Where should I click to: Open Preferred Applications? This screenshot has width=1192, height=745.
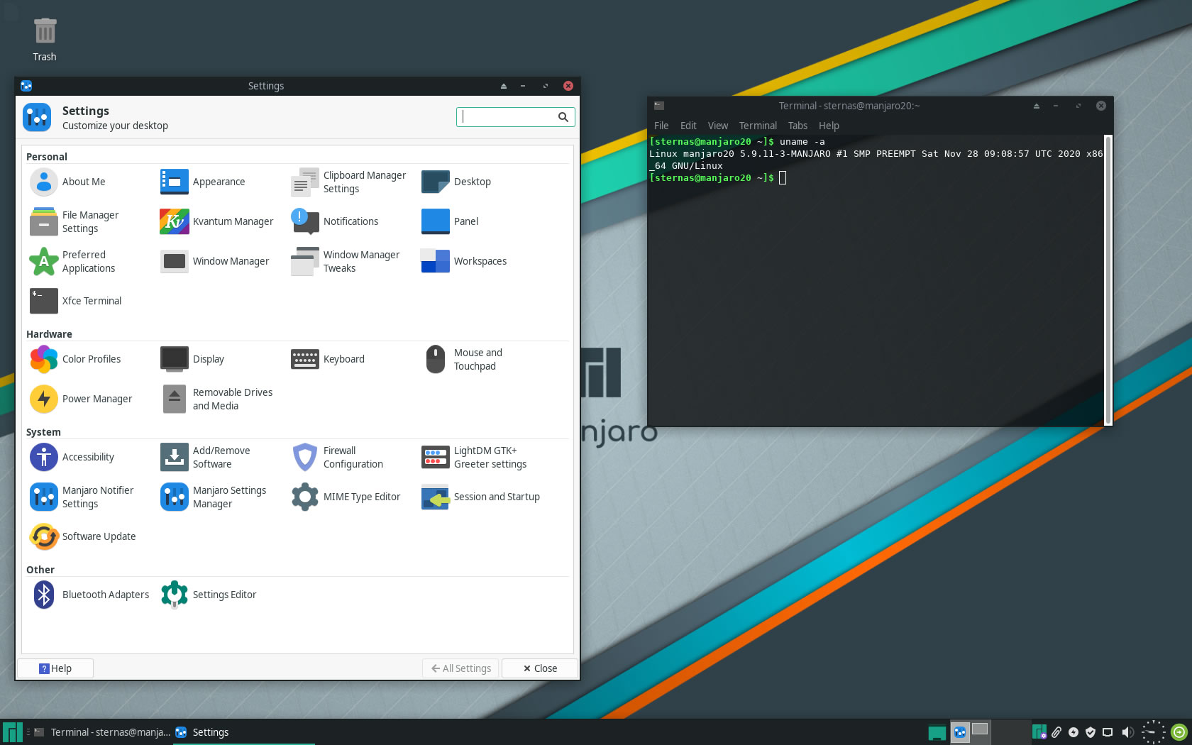pos(72,262)
